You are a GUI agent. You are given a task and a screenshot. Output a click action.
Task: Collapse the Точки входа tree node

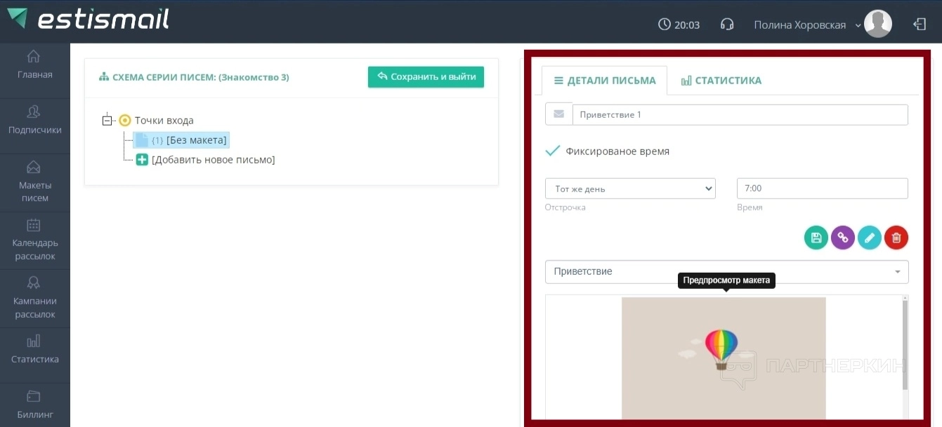tap(107, 121)
